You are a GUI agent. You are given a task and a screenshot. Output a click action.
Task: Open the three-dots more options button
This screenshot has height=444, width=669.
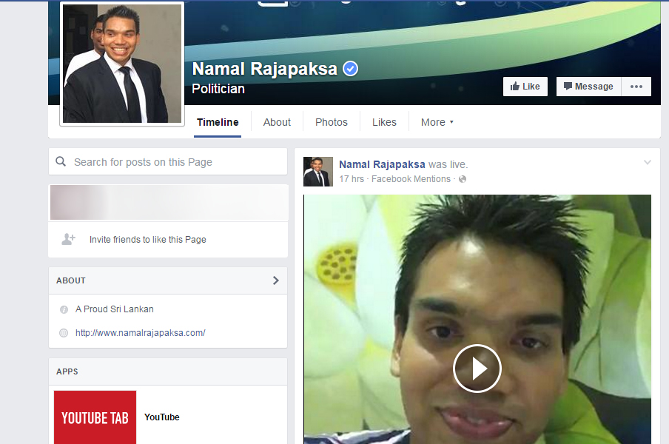point(636,87)
